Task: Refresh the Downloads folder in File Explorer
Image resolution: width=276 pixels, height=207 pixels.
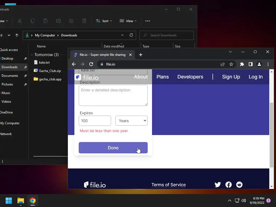Action: point(131,35)
